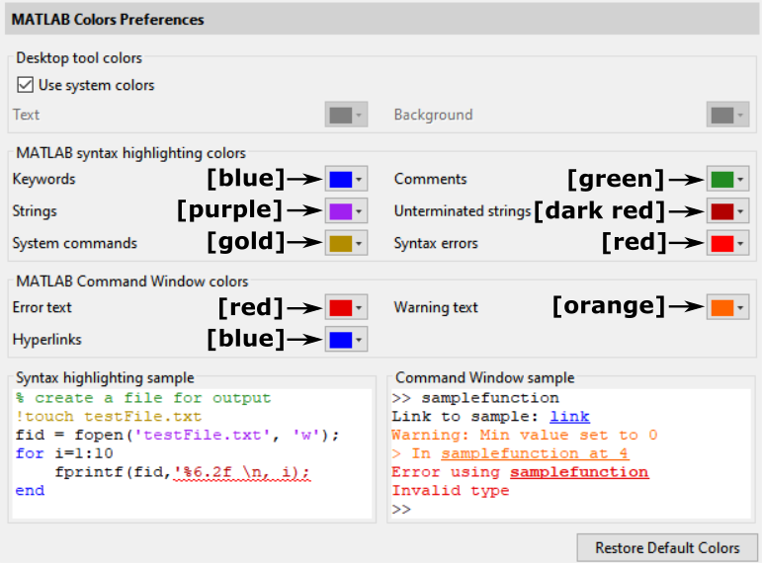Click the '!touch testFile.txt' sample line
The height and width of the screenshot is (563, 762).
(109, 416)
